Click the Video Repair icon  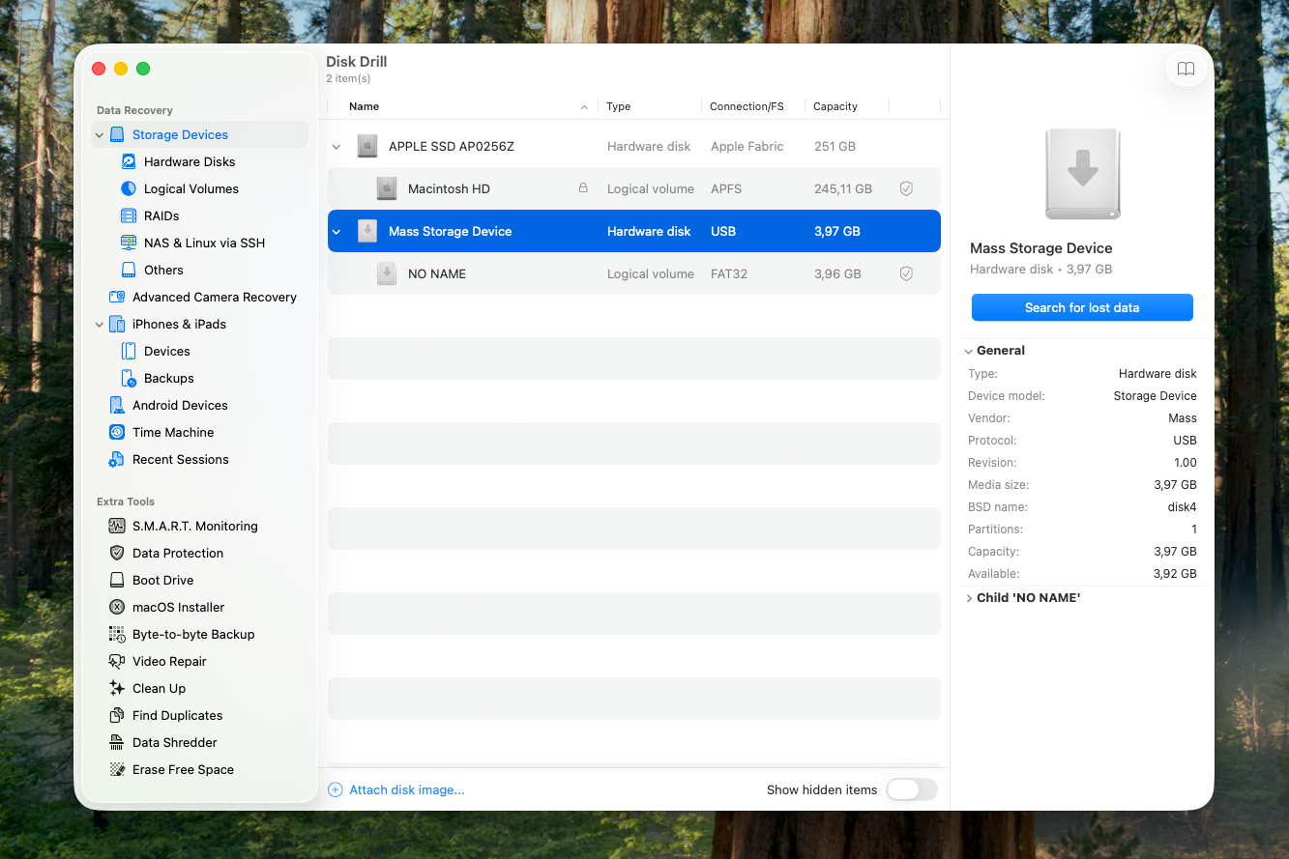point(117,661)
